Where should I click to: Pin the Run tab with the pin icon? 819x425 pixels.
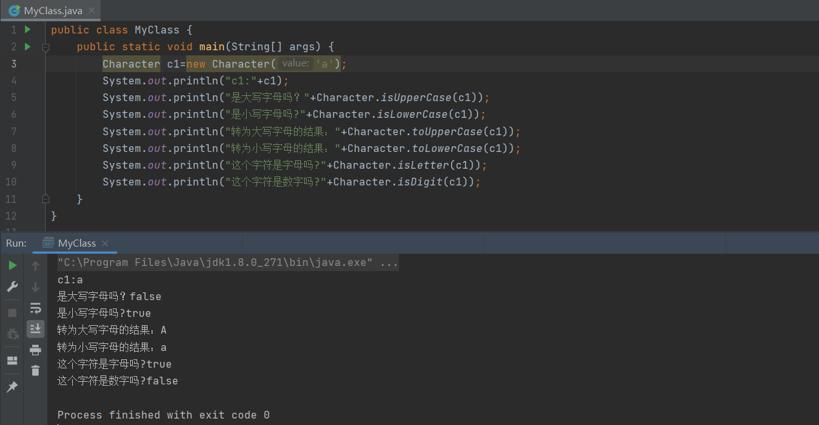(12, 386)
